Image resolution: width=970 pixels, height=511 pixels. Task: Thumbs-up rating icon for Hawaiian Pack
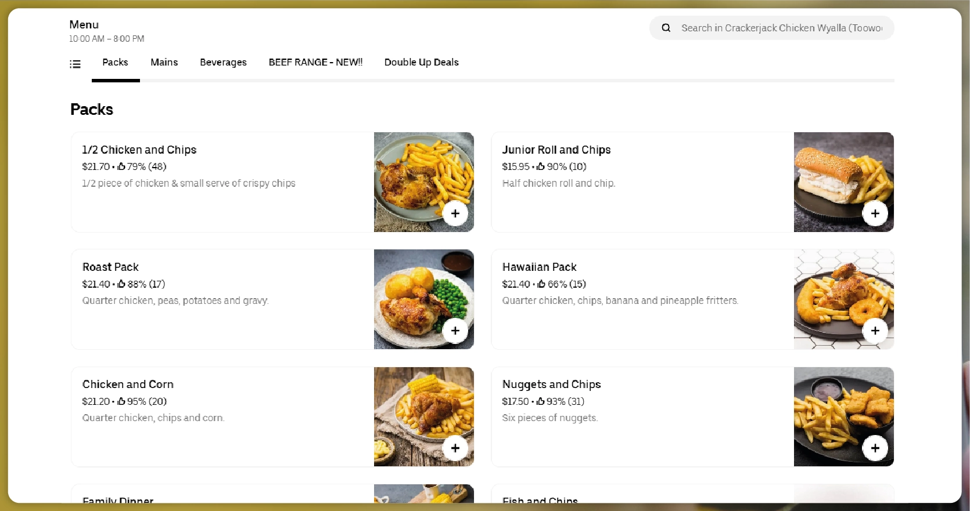tap(541, 284)
